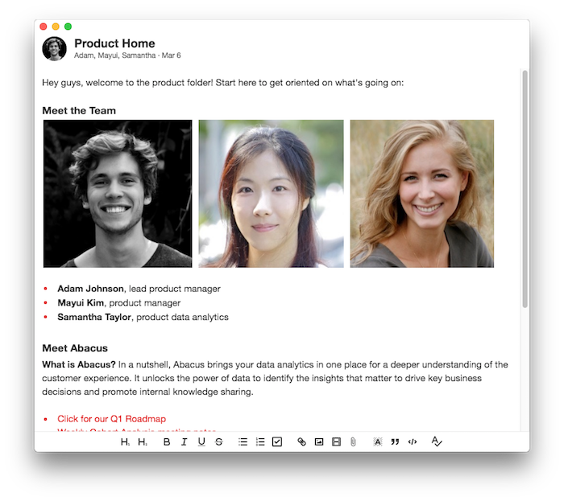The width and height of the screenshot is (564, 501).
Task: Insert an image into the note
Action: tap(319, 441)
